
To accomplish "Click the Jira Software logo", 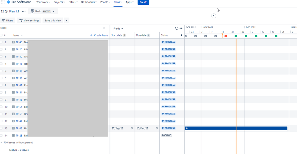I will click(19, 2).
